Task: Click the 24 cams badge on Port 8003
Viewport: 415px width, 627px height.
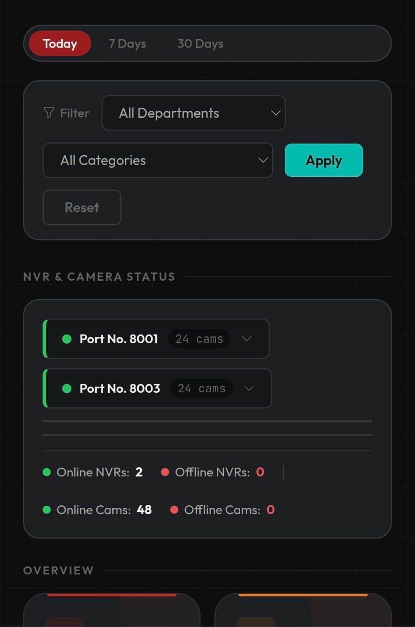Action: (x=202, y=388)
